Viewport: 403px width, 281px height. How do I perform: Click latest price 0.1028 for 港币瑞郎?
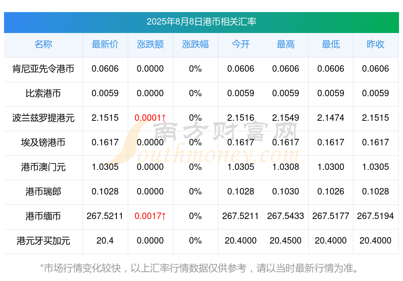[105, 192]
